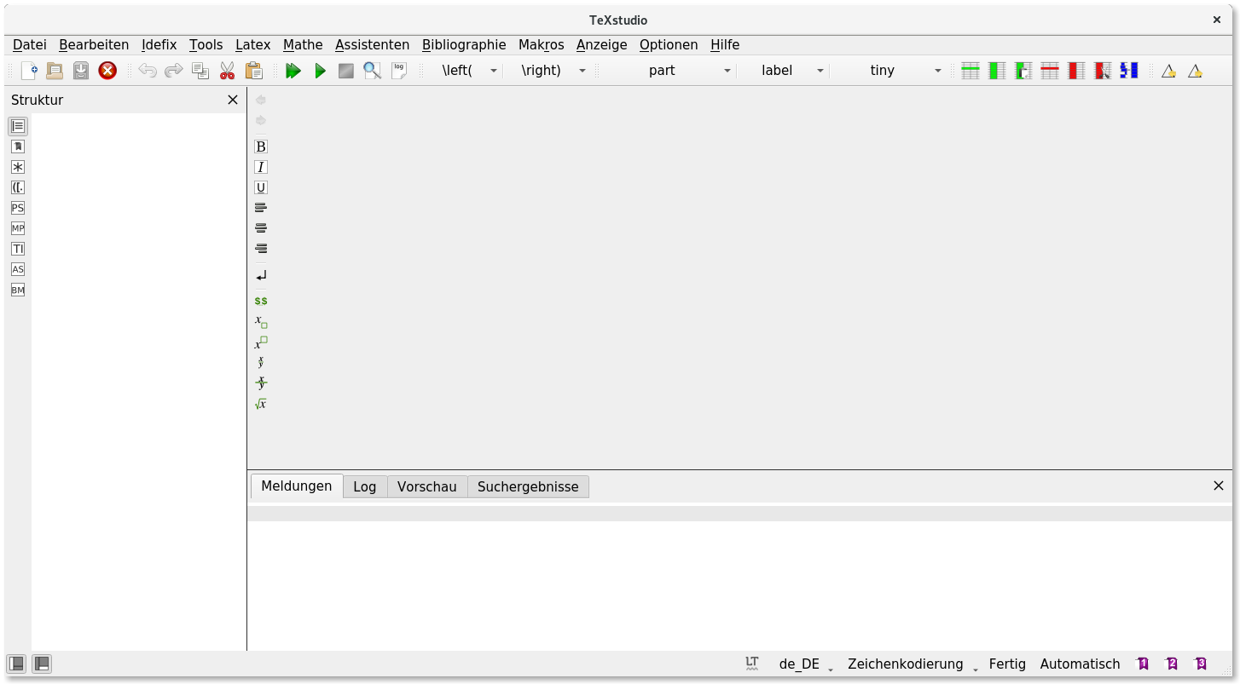Click the remove table row icon with red line

1050,71
